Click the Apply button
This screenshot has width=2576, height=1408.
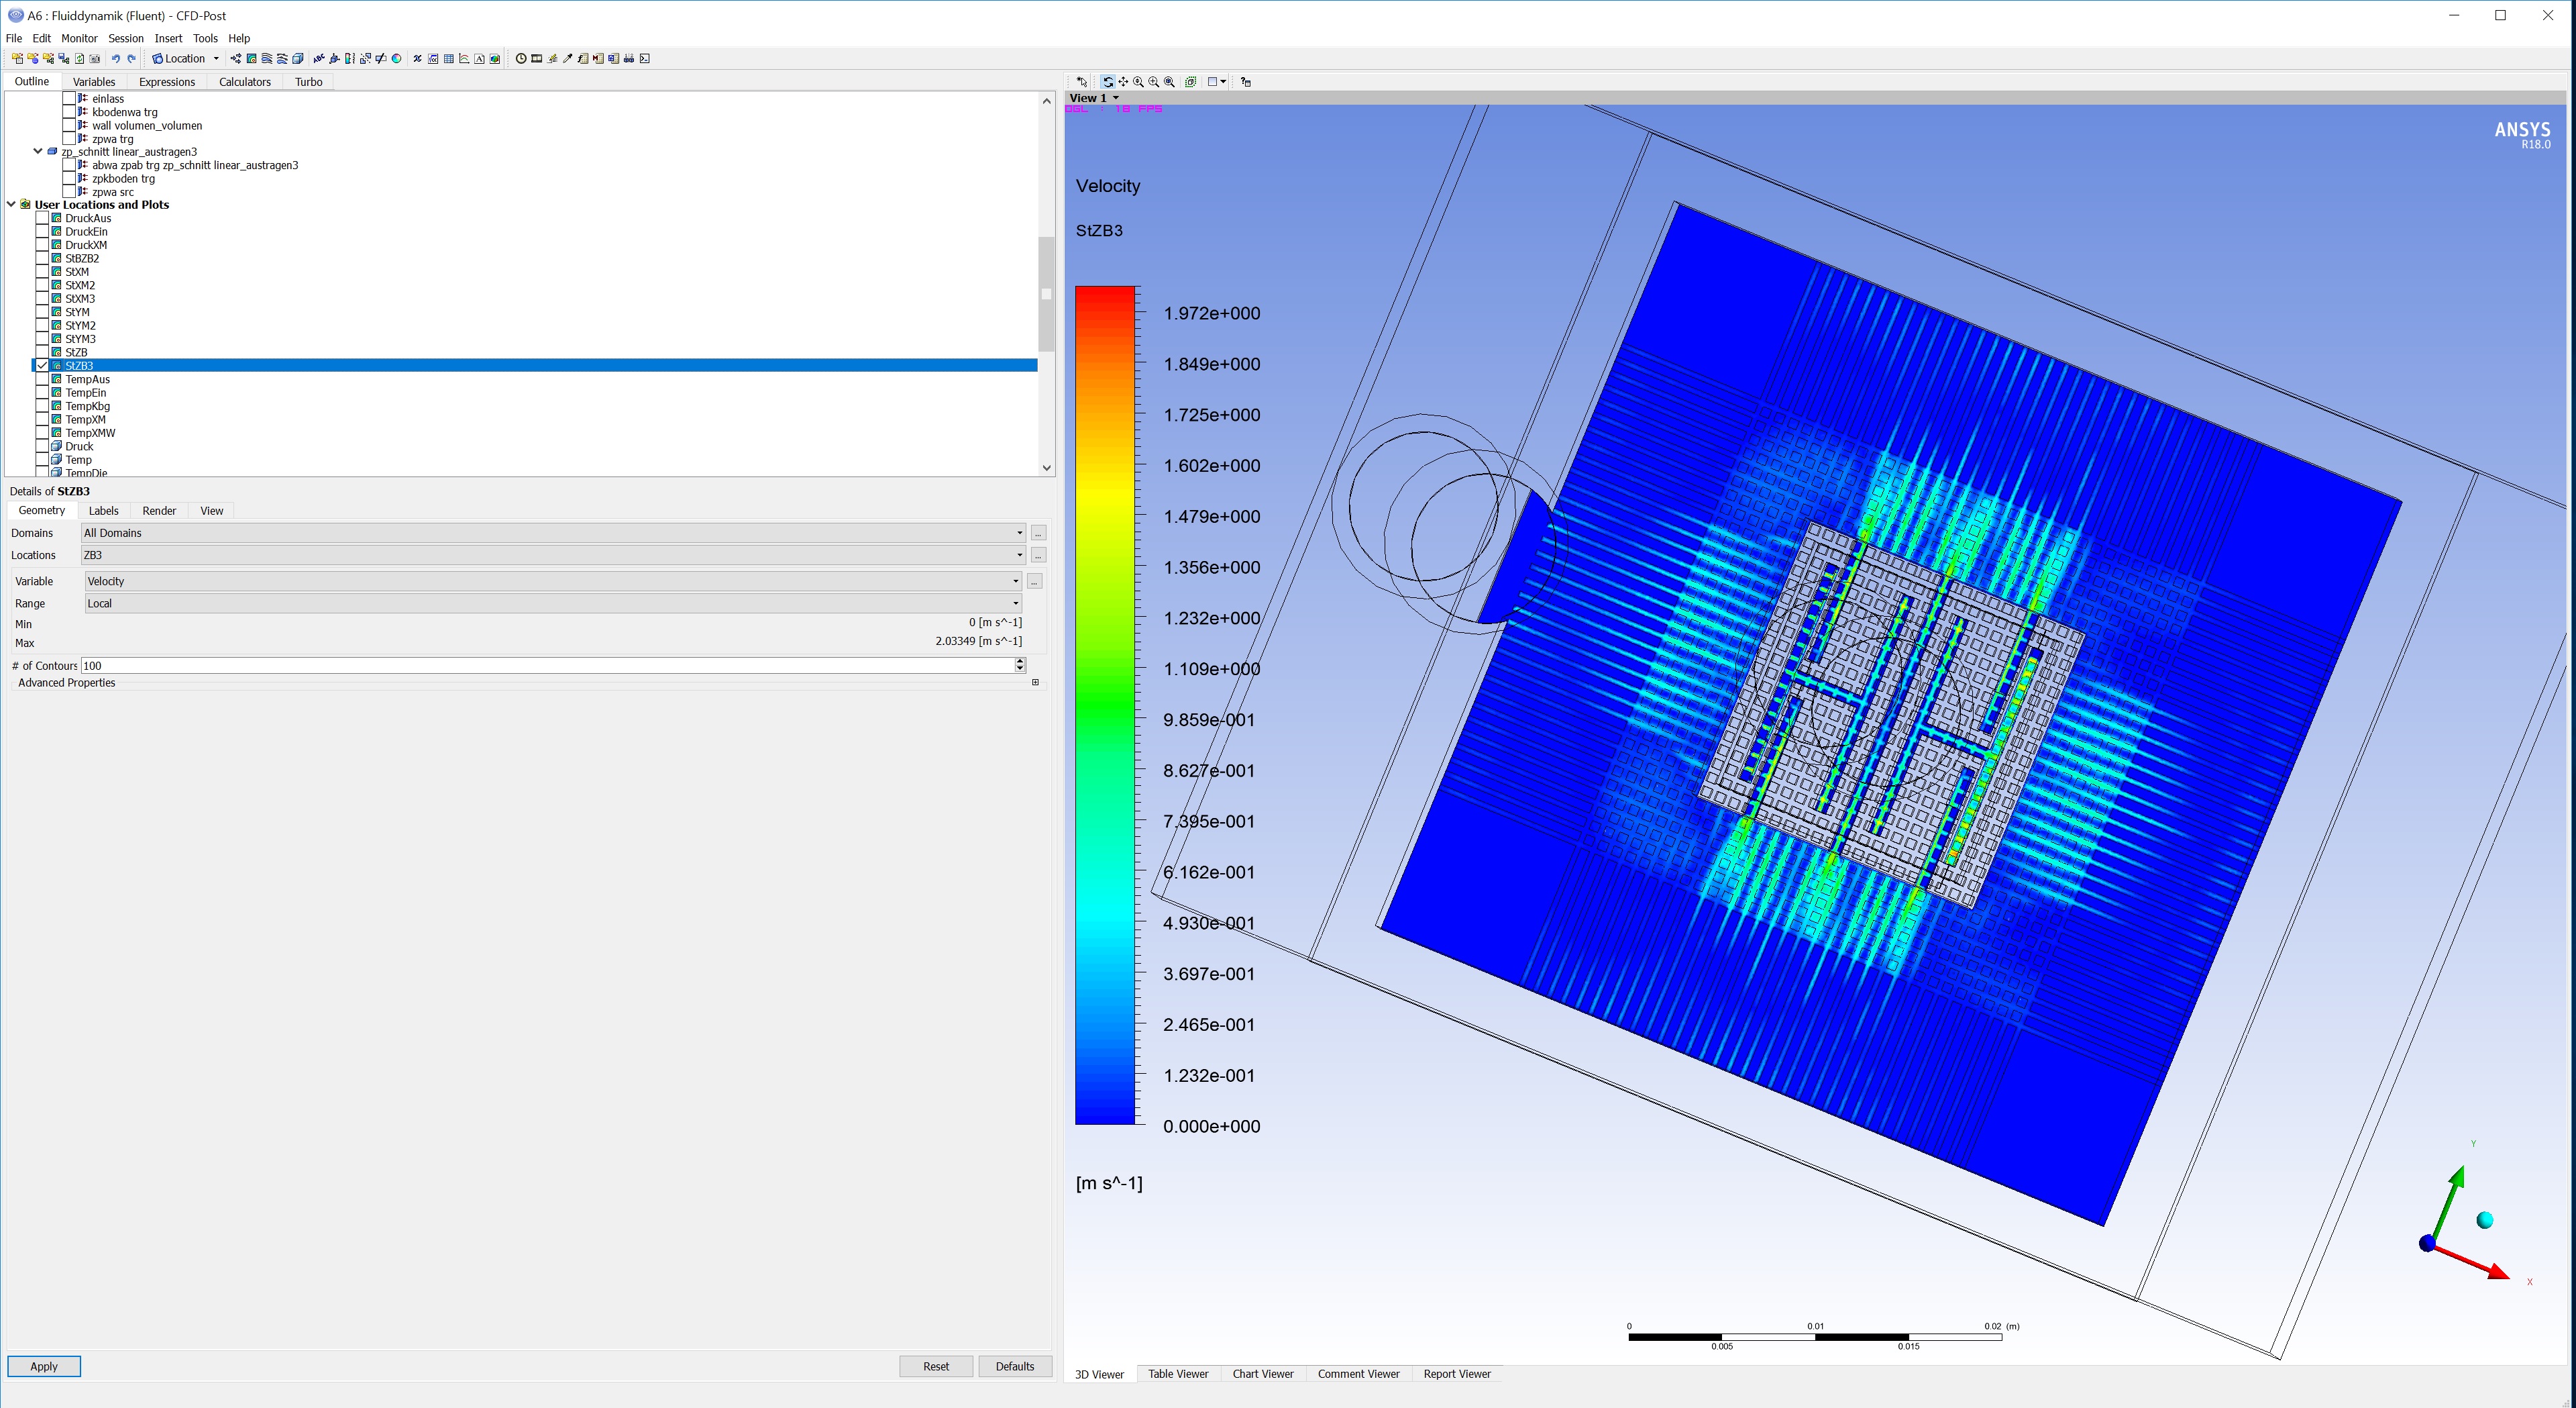[x=44, y=1366]
